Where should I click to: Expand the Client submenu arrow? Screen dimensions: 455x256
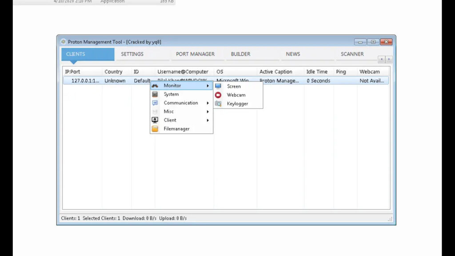pos(208,120)
